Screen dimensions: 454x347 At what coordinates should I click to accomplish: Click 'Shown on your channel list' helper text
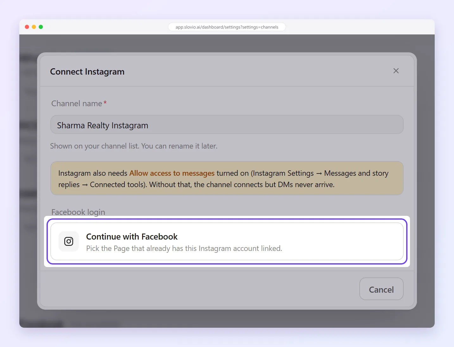click(134, 146)
